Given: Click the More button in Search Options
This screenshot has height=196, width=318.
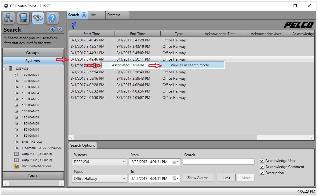Looking at the screenshot, I should (246, 178).
